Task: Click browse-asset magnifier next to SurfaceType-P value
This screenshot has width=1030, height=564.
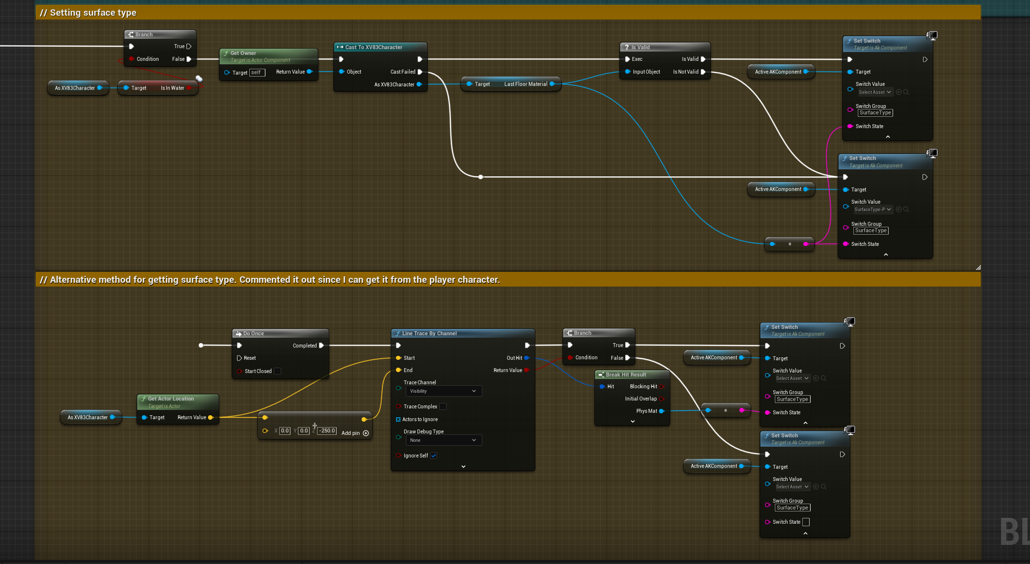Action: pos(906,210)
